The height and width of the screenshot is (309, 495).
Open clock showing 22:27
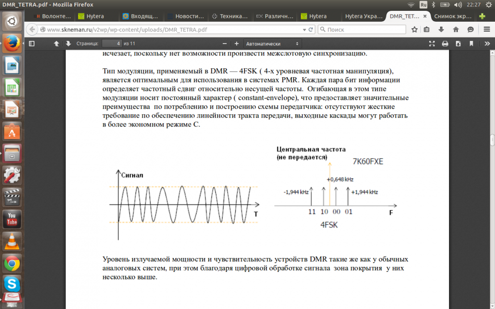[474, 5]
